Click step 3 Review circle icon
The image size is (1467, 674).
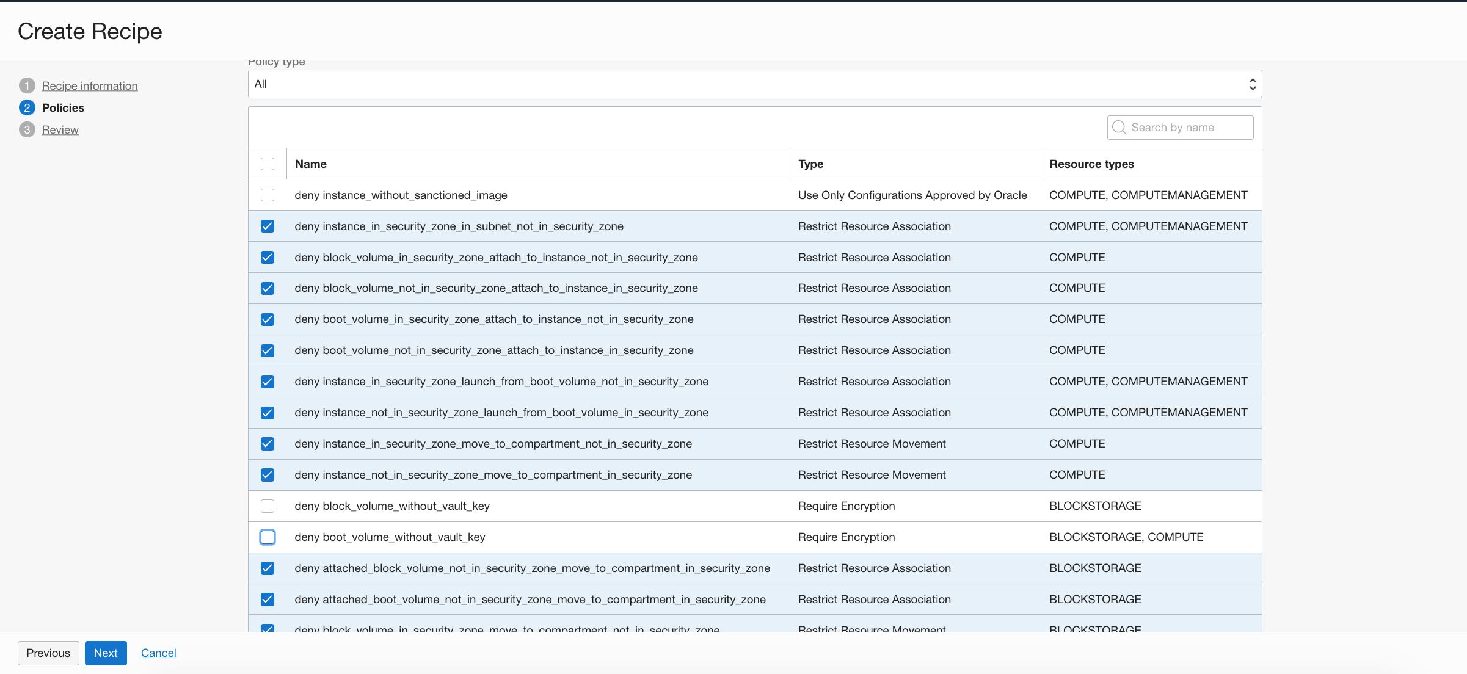click(27, 130)
